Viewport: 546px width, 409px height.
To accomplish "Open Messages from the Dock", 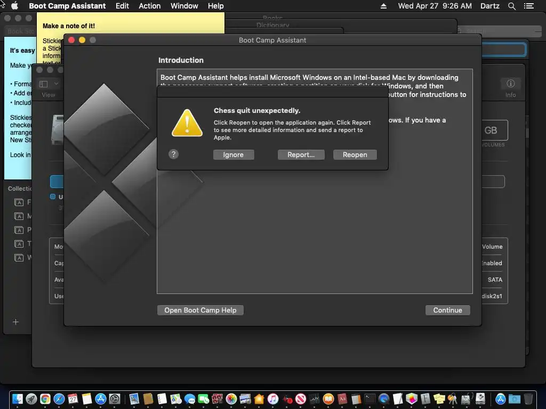I will coord(190,398).
